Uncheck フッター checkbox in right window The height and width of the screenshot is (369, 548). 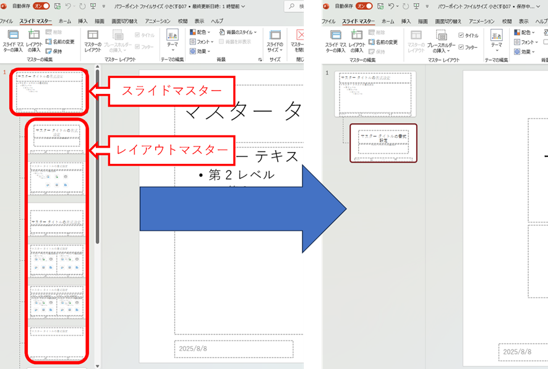tap(461, 46)
